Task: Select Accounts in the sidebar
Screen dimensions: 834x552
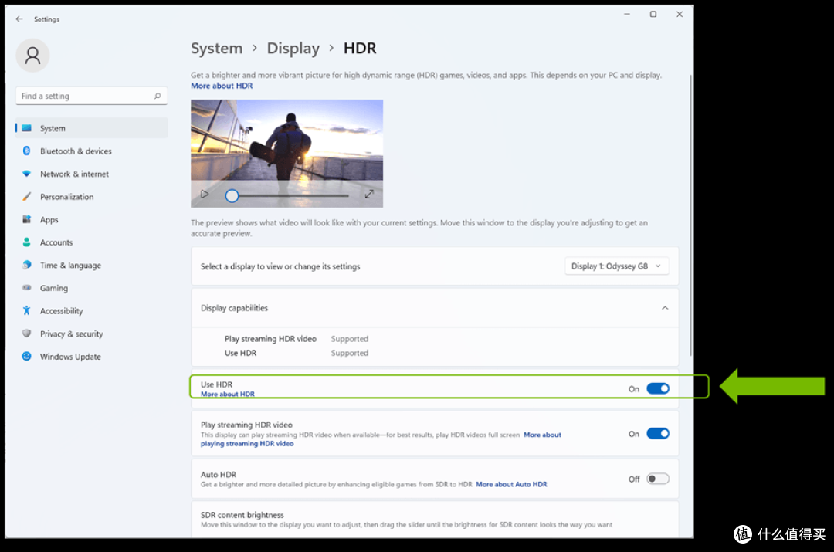Action: pos(91,242)
